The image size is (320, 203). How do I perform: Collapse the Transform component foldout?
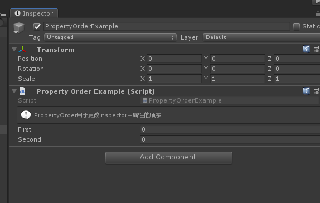pos(14,50)
